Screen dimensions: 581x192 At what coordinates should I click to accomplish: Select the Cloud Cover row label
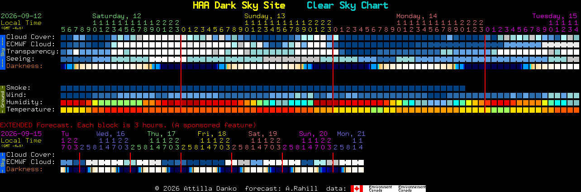30,37
